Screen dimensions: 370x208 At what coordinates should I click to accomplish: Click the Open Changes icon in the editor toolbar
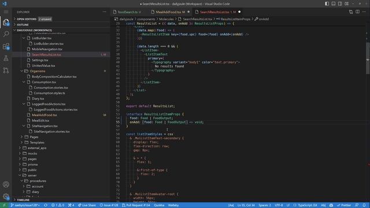[x=351, y=12]
